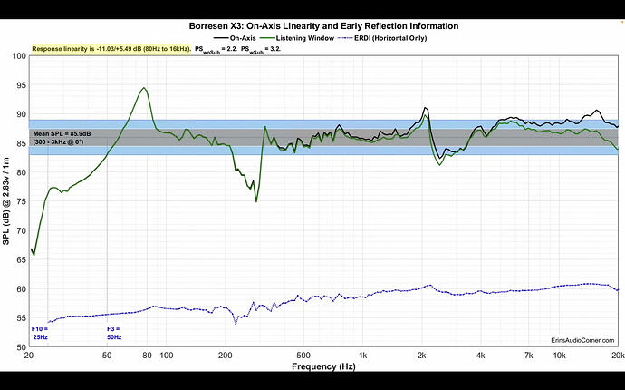
Task: Click the F3 = 50Hz marker label
Action: point(113,333)
